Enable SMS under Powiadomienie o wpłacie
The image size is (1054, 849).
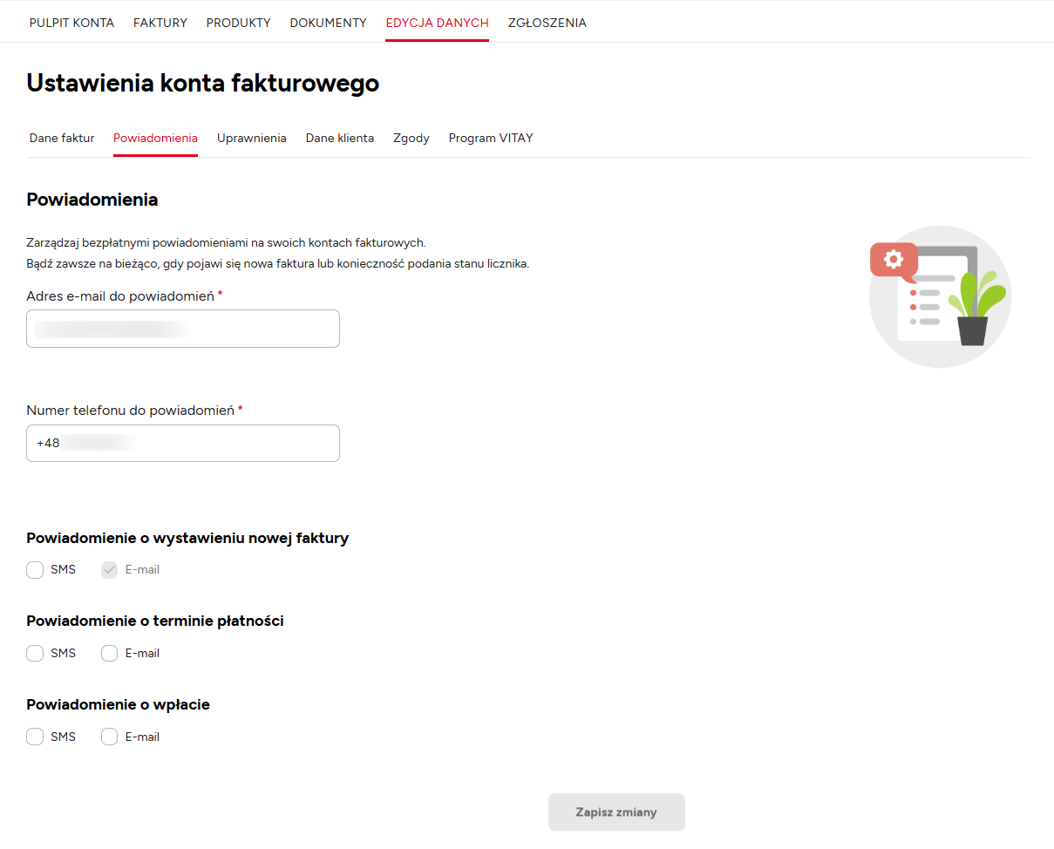(x=35, y=737)
